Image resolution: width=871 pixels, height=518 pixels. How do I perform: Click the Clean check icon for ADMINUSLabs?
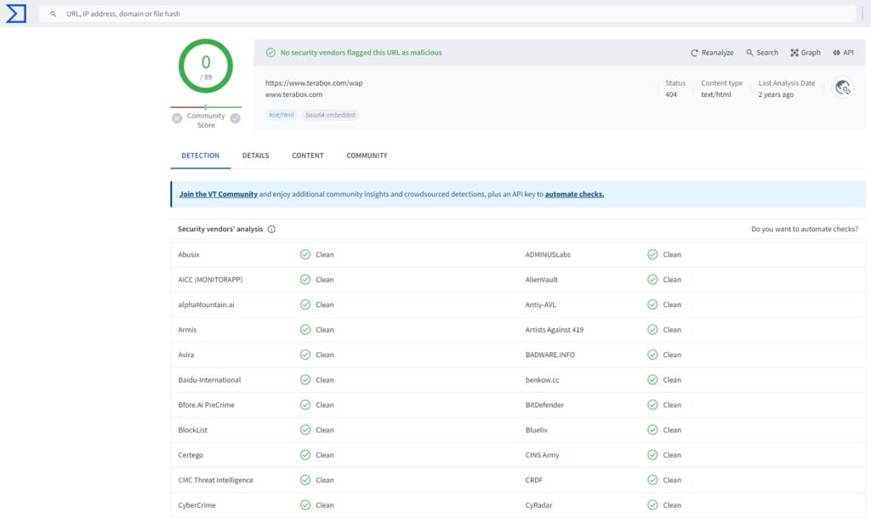(x=652, y=255)
